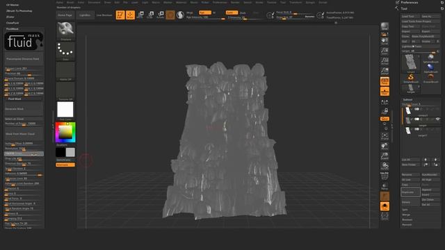
Task: Activate Edit mode button
Action: click(x=120, y=15)
